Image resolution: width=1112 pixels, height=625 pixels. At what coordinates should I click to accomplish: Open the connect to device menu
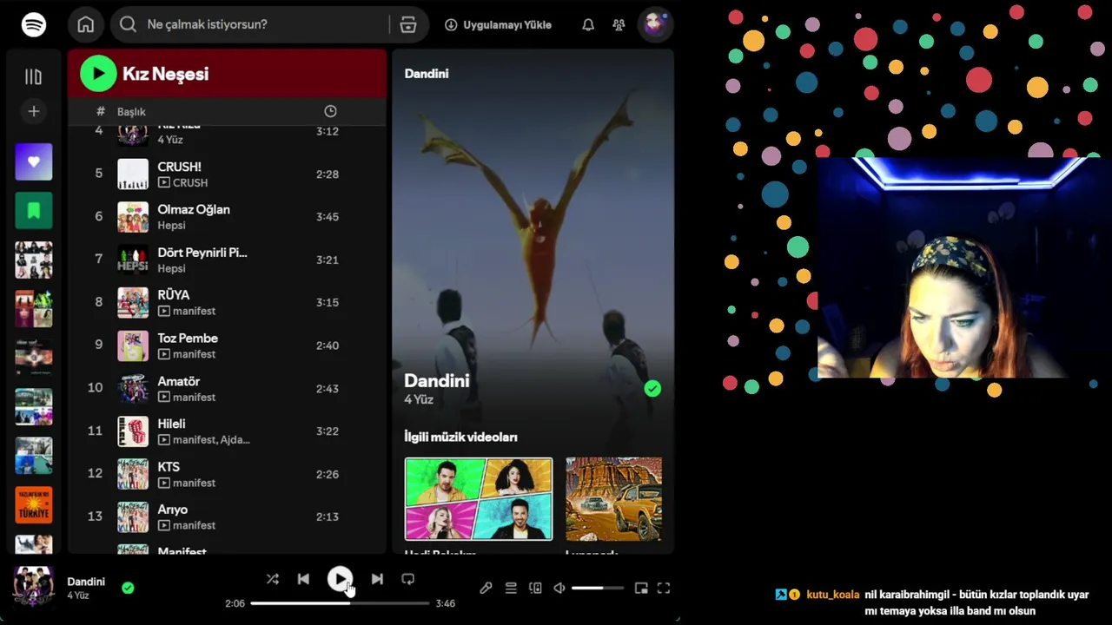(535, 588)
